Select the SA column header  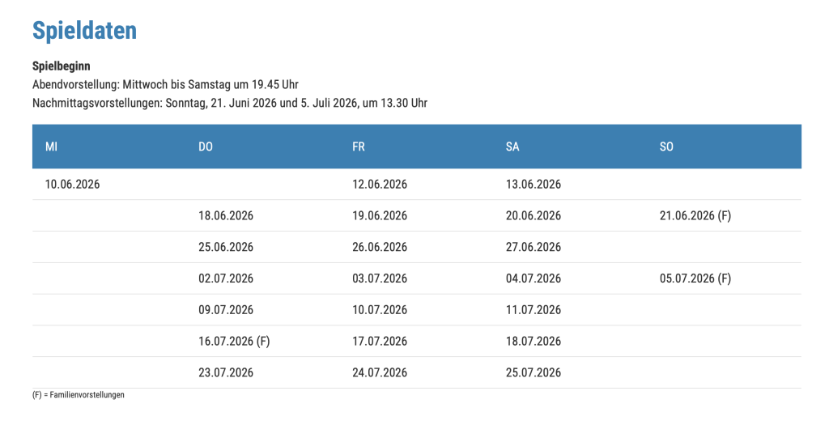[x=512, y=147]
